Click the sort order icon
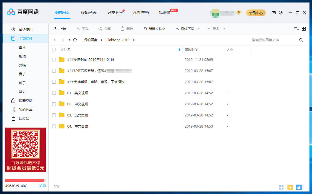 pyautogui.click(x=296, y=29)
